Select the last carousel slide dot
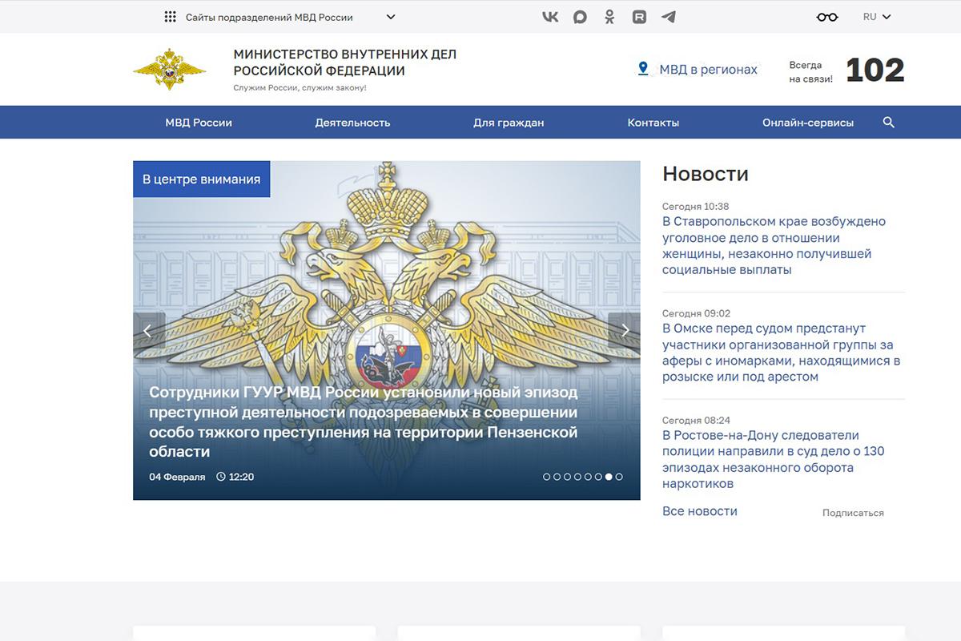The width and height of the screenshot is (961, 641). [619, 476]
